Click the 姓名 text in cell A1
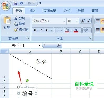104x98 pixels. [x=41, y=62]
